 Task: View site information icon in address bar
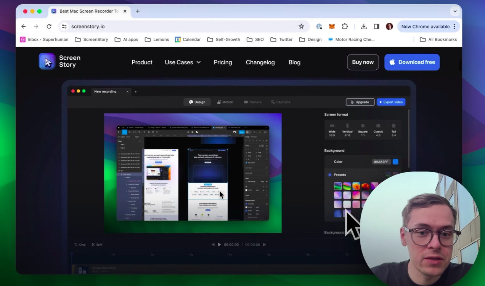point(64,27)
